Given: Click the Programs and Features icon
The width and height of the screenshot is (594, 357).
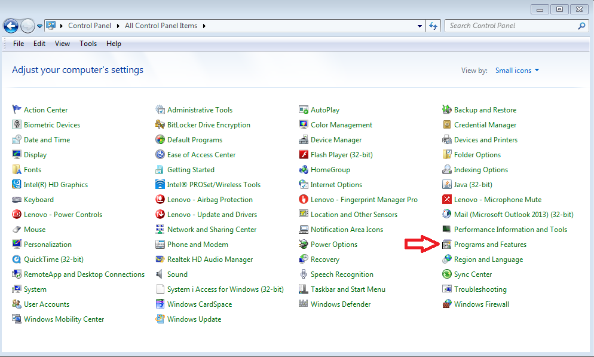Looking at the screenshot, I should pyautogui.click(x=447, y=245).
